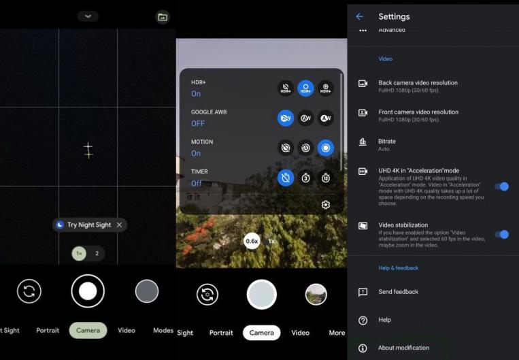Toggle UHD 4K in Acceleration mode switch

click(502, 186)
